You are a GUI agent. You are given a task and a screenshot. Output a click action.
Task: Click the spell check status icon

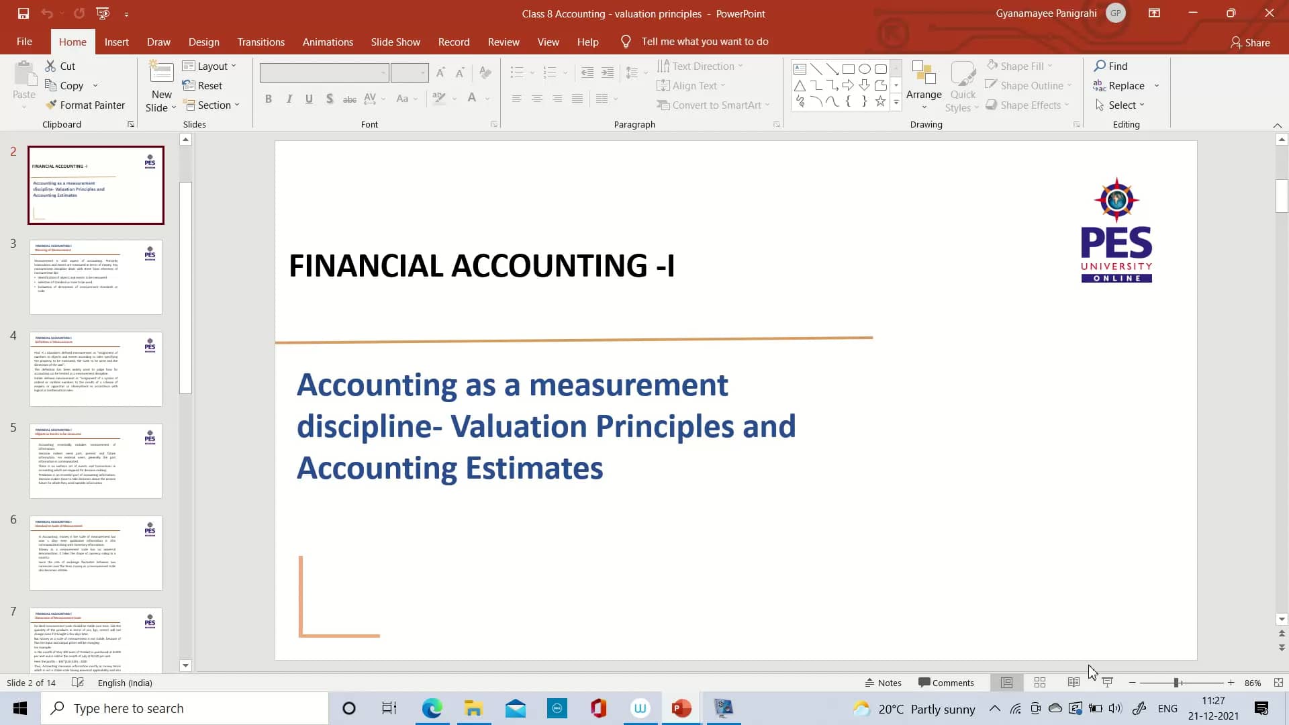pyautogui.click(x=78, y=683)
